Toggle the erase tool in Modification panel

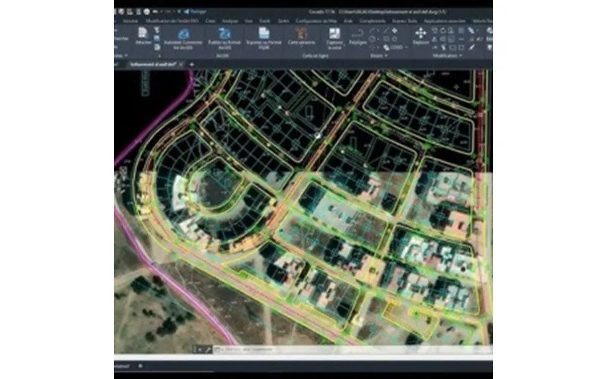[x=435, y=32]
